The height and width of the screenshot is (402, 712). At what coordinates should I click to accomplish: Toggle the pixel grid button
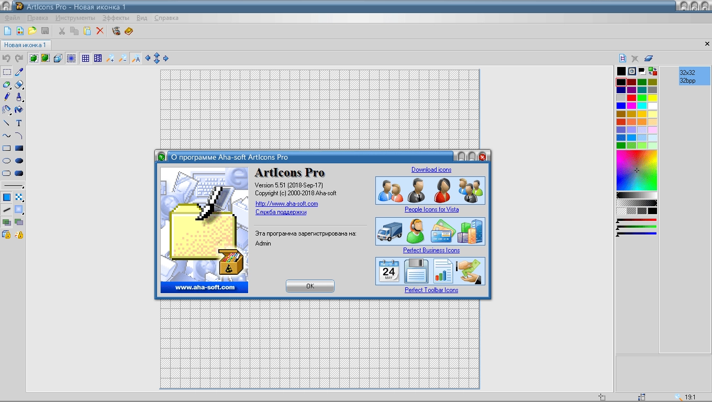[85, 59]
